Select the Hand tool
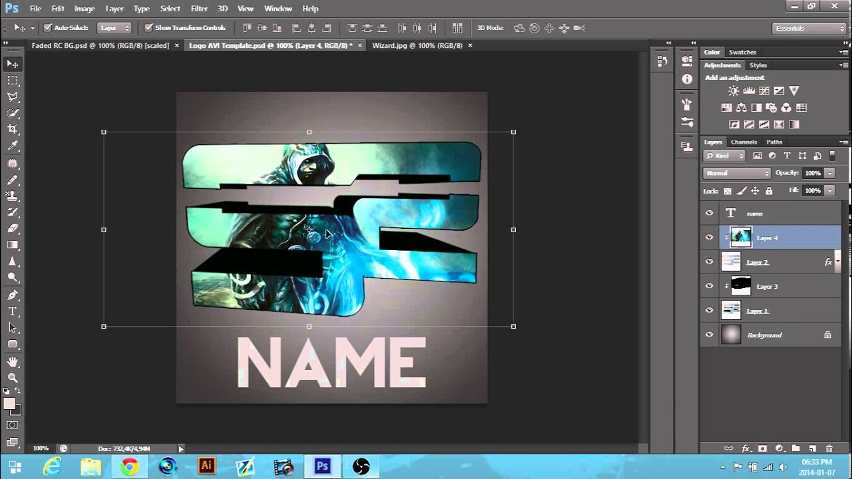The height and width of the screenshot is (479, 852). tap(13, 362)
